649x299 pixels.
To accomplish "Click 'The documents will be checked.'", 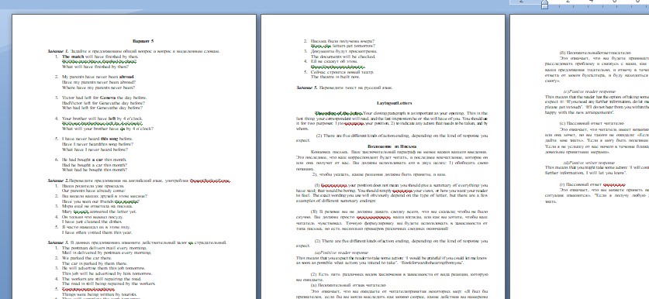I will pos(343,57).
